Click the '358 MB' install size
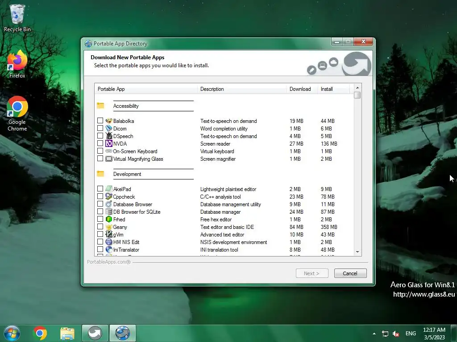This screenshot has width=457, height=342. 329,227
